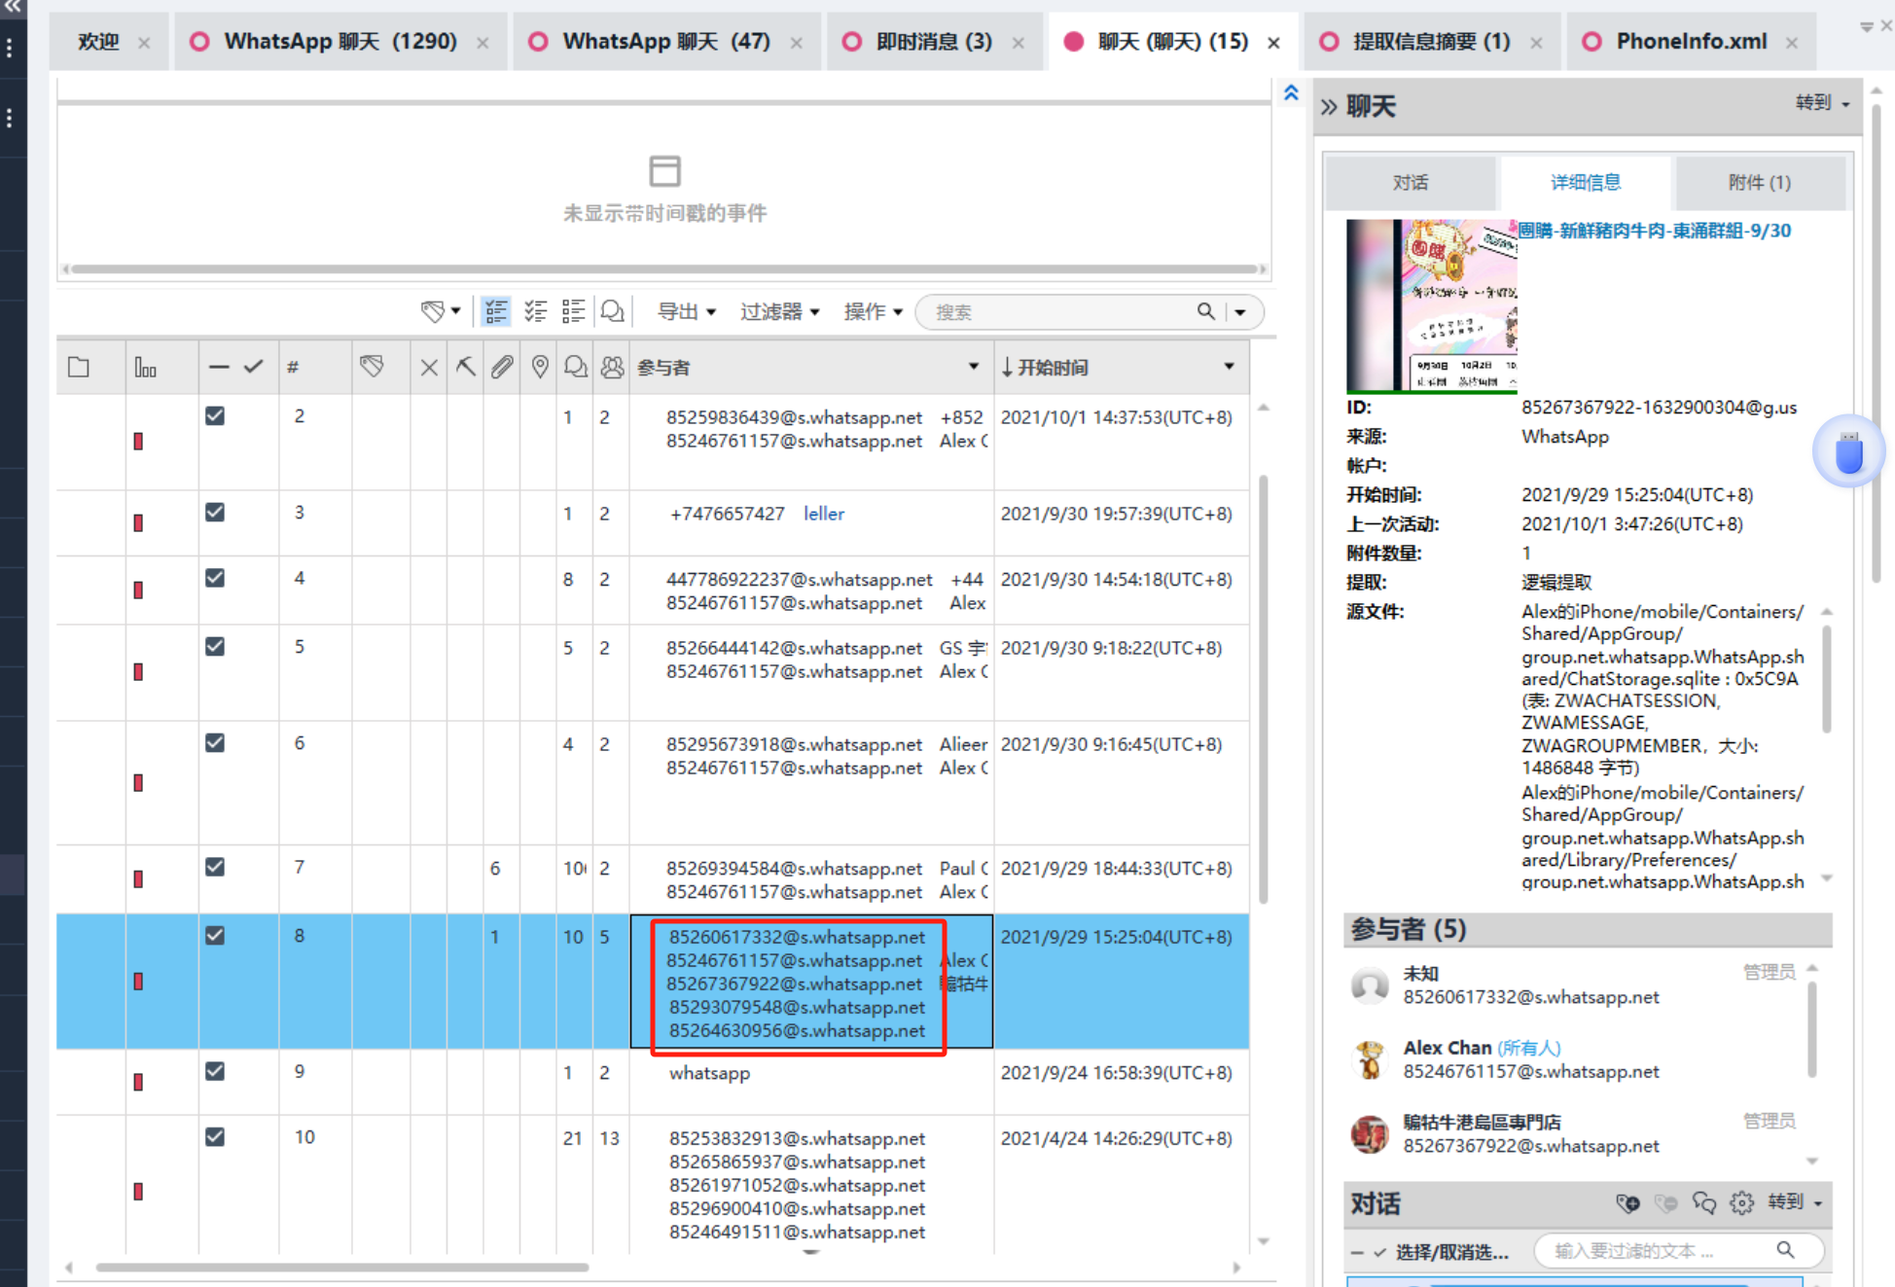Click the location pin column header
Screen dimensions: 1895x1287
[x=540, y=367]
